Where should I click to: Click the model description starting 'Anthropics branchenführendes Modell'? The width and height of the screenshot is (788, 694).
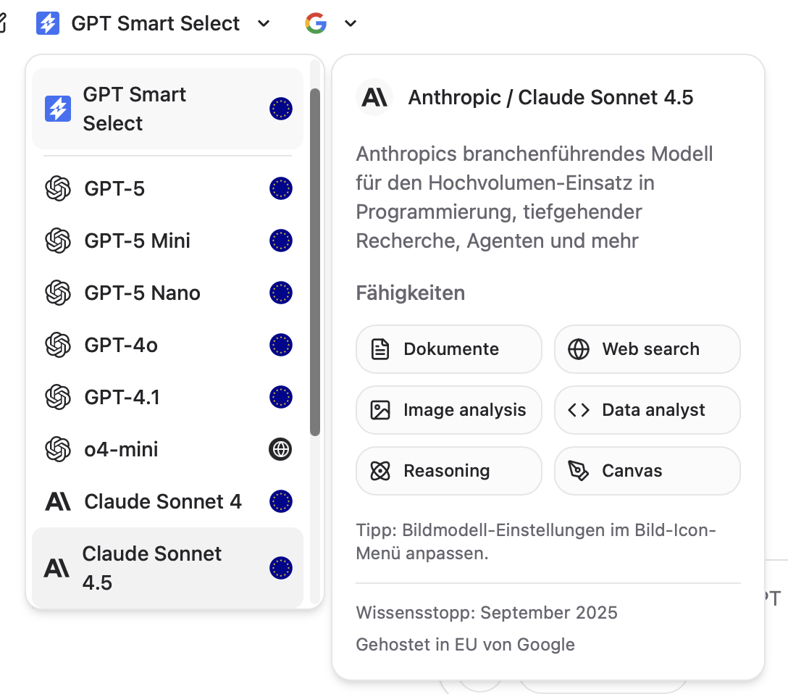tap(535, 197)
